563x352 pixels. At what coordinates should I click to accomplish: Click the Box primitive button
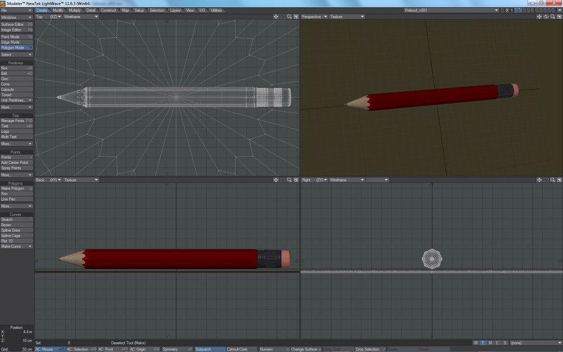pyautogui.click(x=13, y=67)
